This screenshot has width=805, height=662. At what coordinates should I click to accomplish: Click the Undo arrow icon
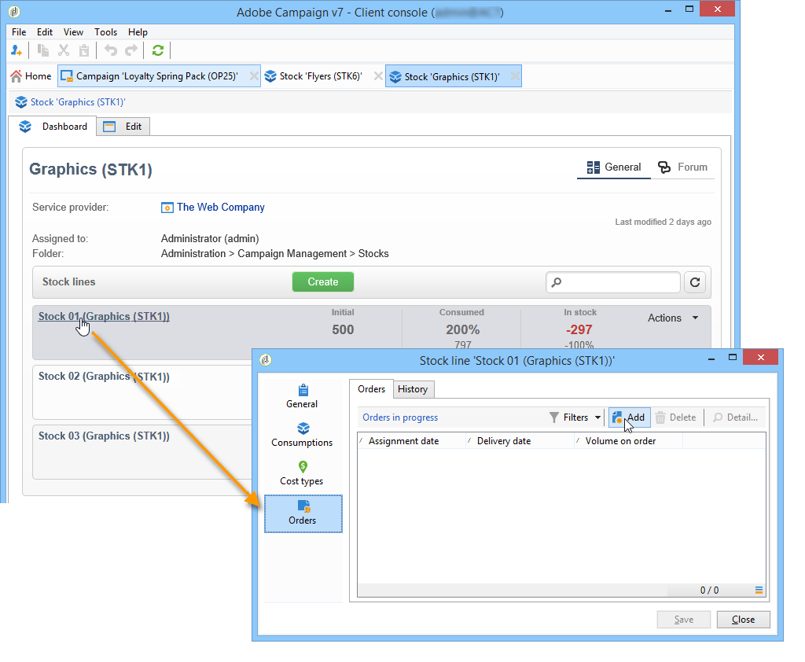click(110, 50)
